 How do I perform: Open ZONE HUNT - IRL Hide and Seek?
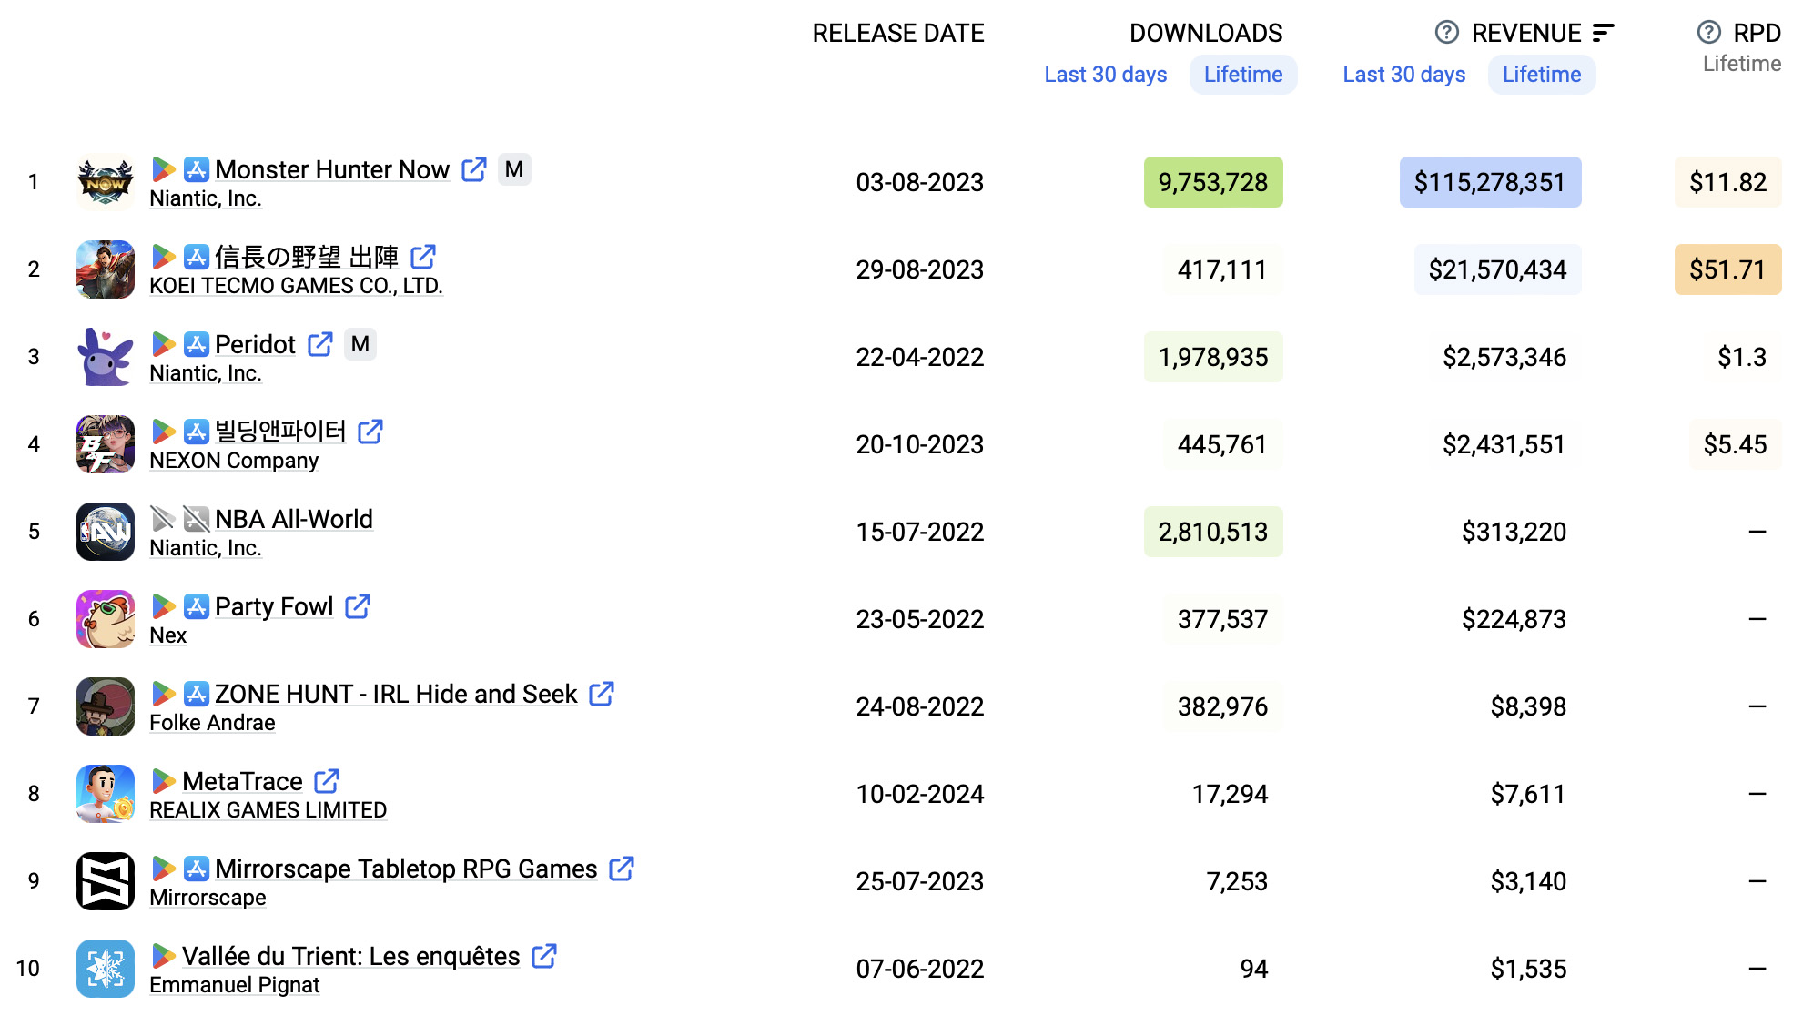pos(396,694)
